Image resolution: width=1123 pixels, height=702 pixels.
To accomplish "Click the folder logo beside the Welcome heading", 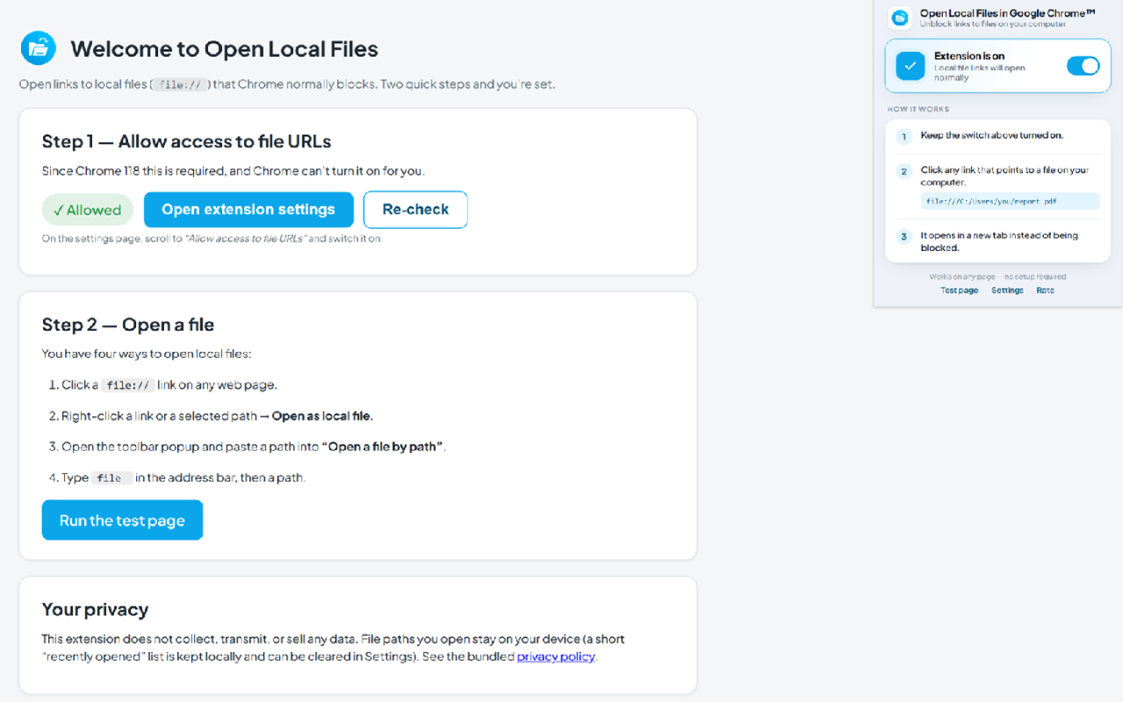I will point(38,48).
